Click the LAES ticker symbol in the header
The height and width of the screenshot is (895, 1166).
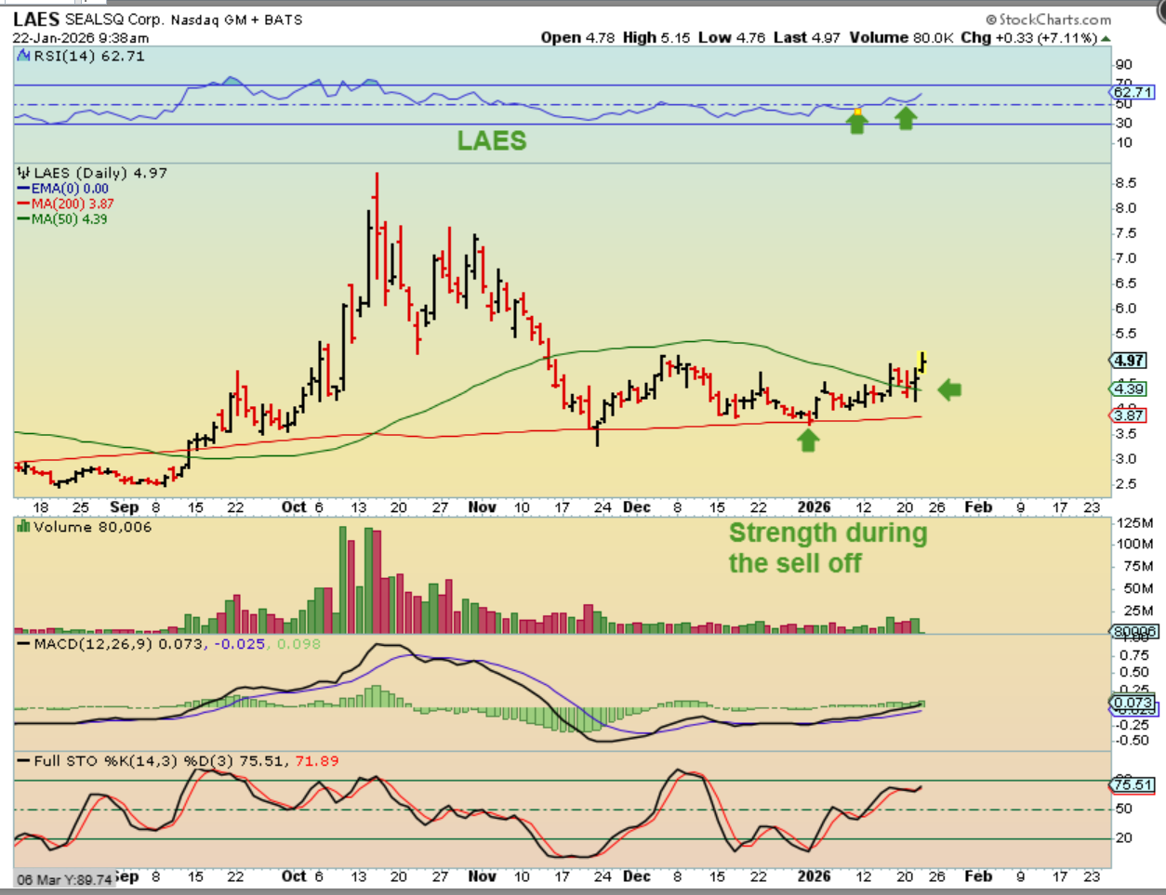coord(36,19)
